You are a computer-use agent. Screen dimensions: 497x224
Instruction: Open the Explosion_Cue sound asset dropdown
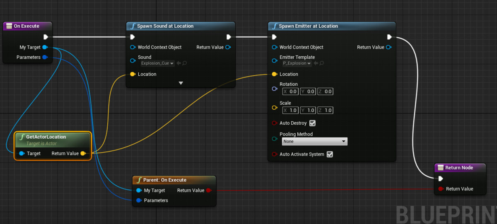click(x=157, y=63)
